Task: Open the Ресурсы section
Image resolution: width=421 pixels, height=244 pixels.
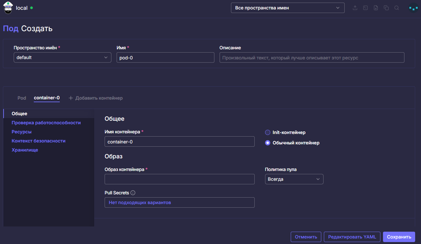Action: coord(21,132)
